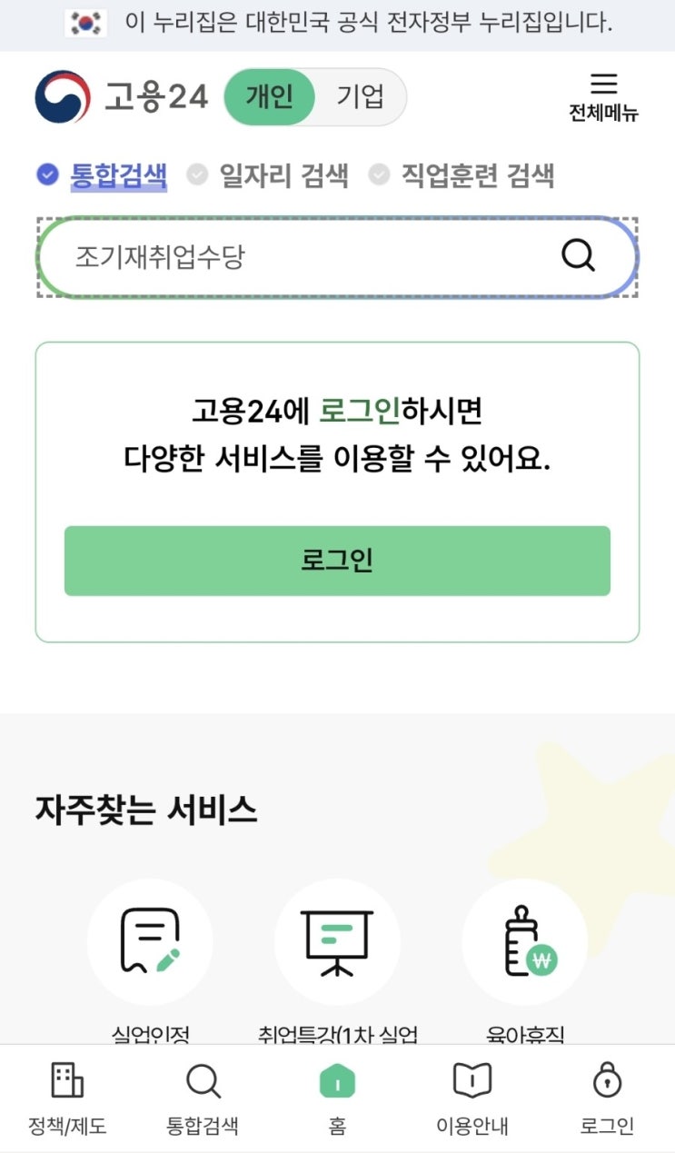The image size is (675, 1153).
Task: Click the green 로그인 button
Action: point(337,561)
